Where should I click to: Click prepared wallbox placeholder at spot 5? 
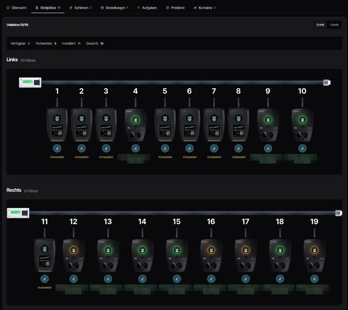(165, 125)
